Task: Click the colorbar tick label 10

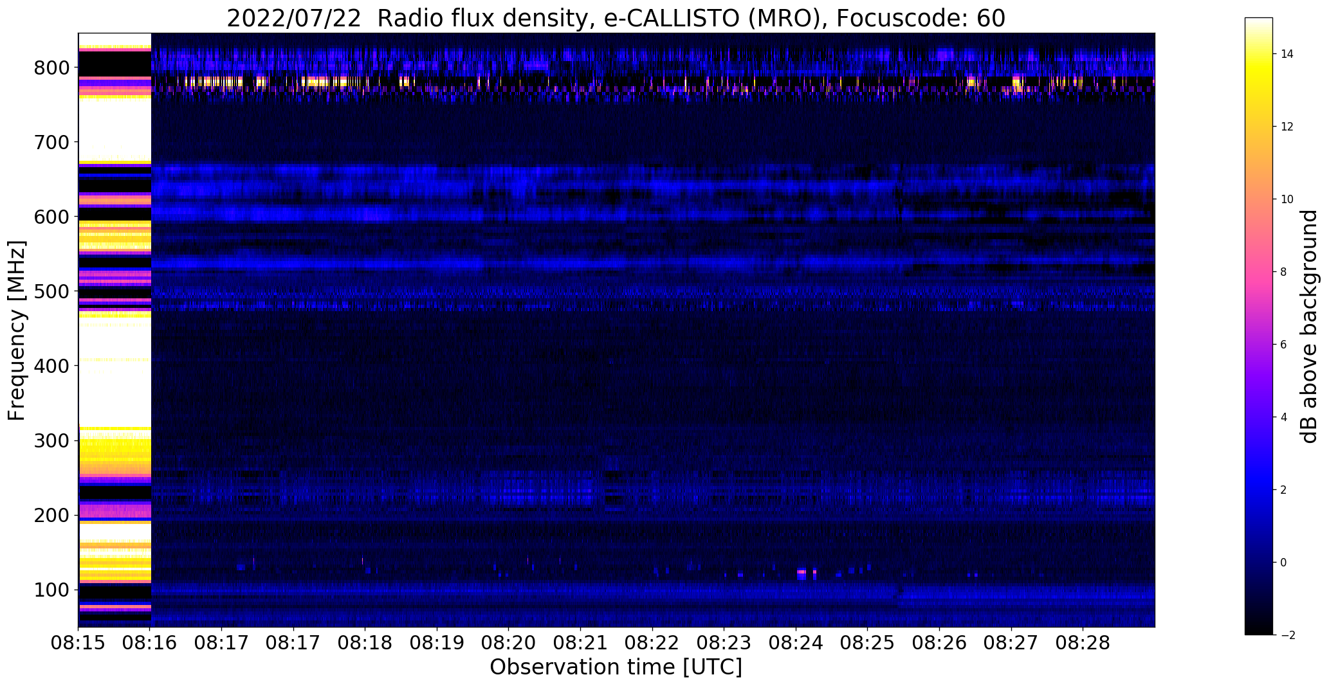Action: pos(1287,199)
